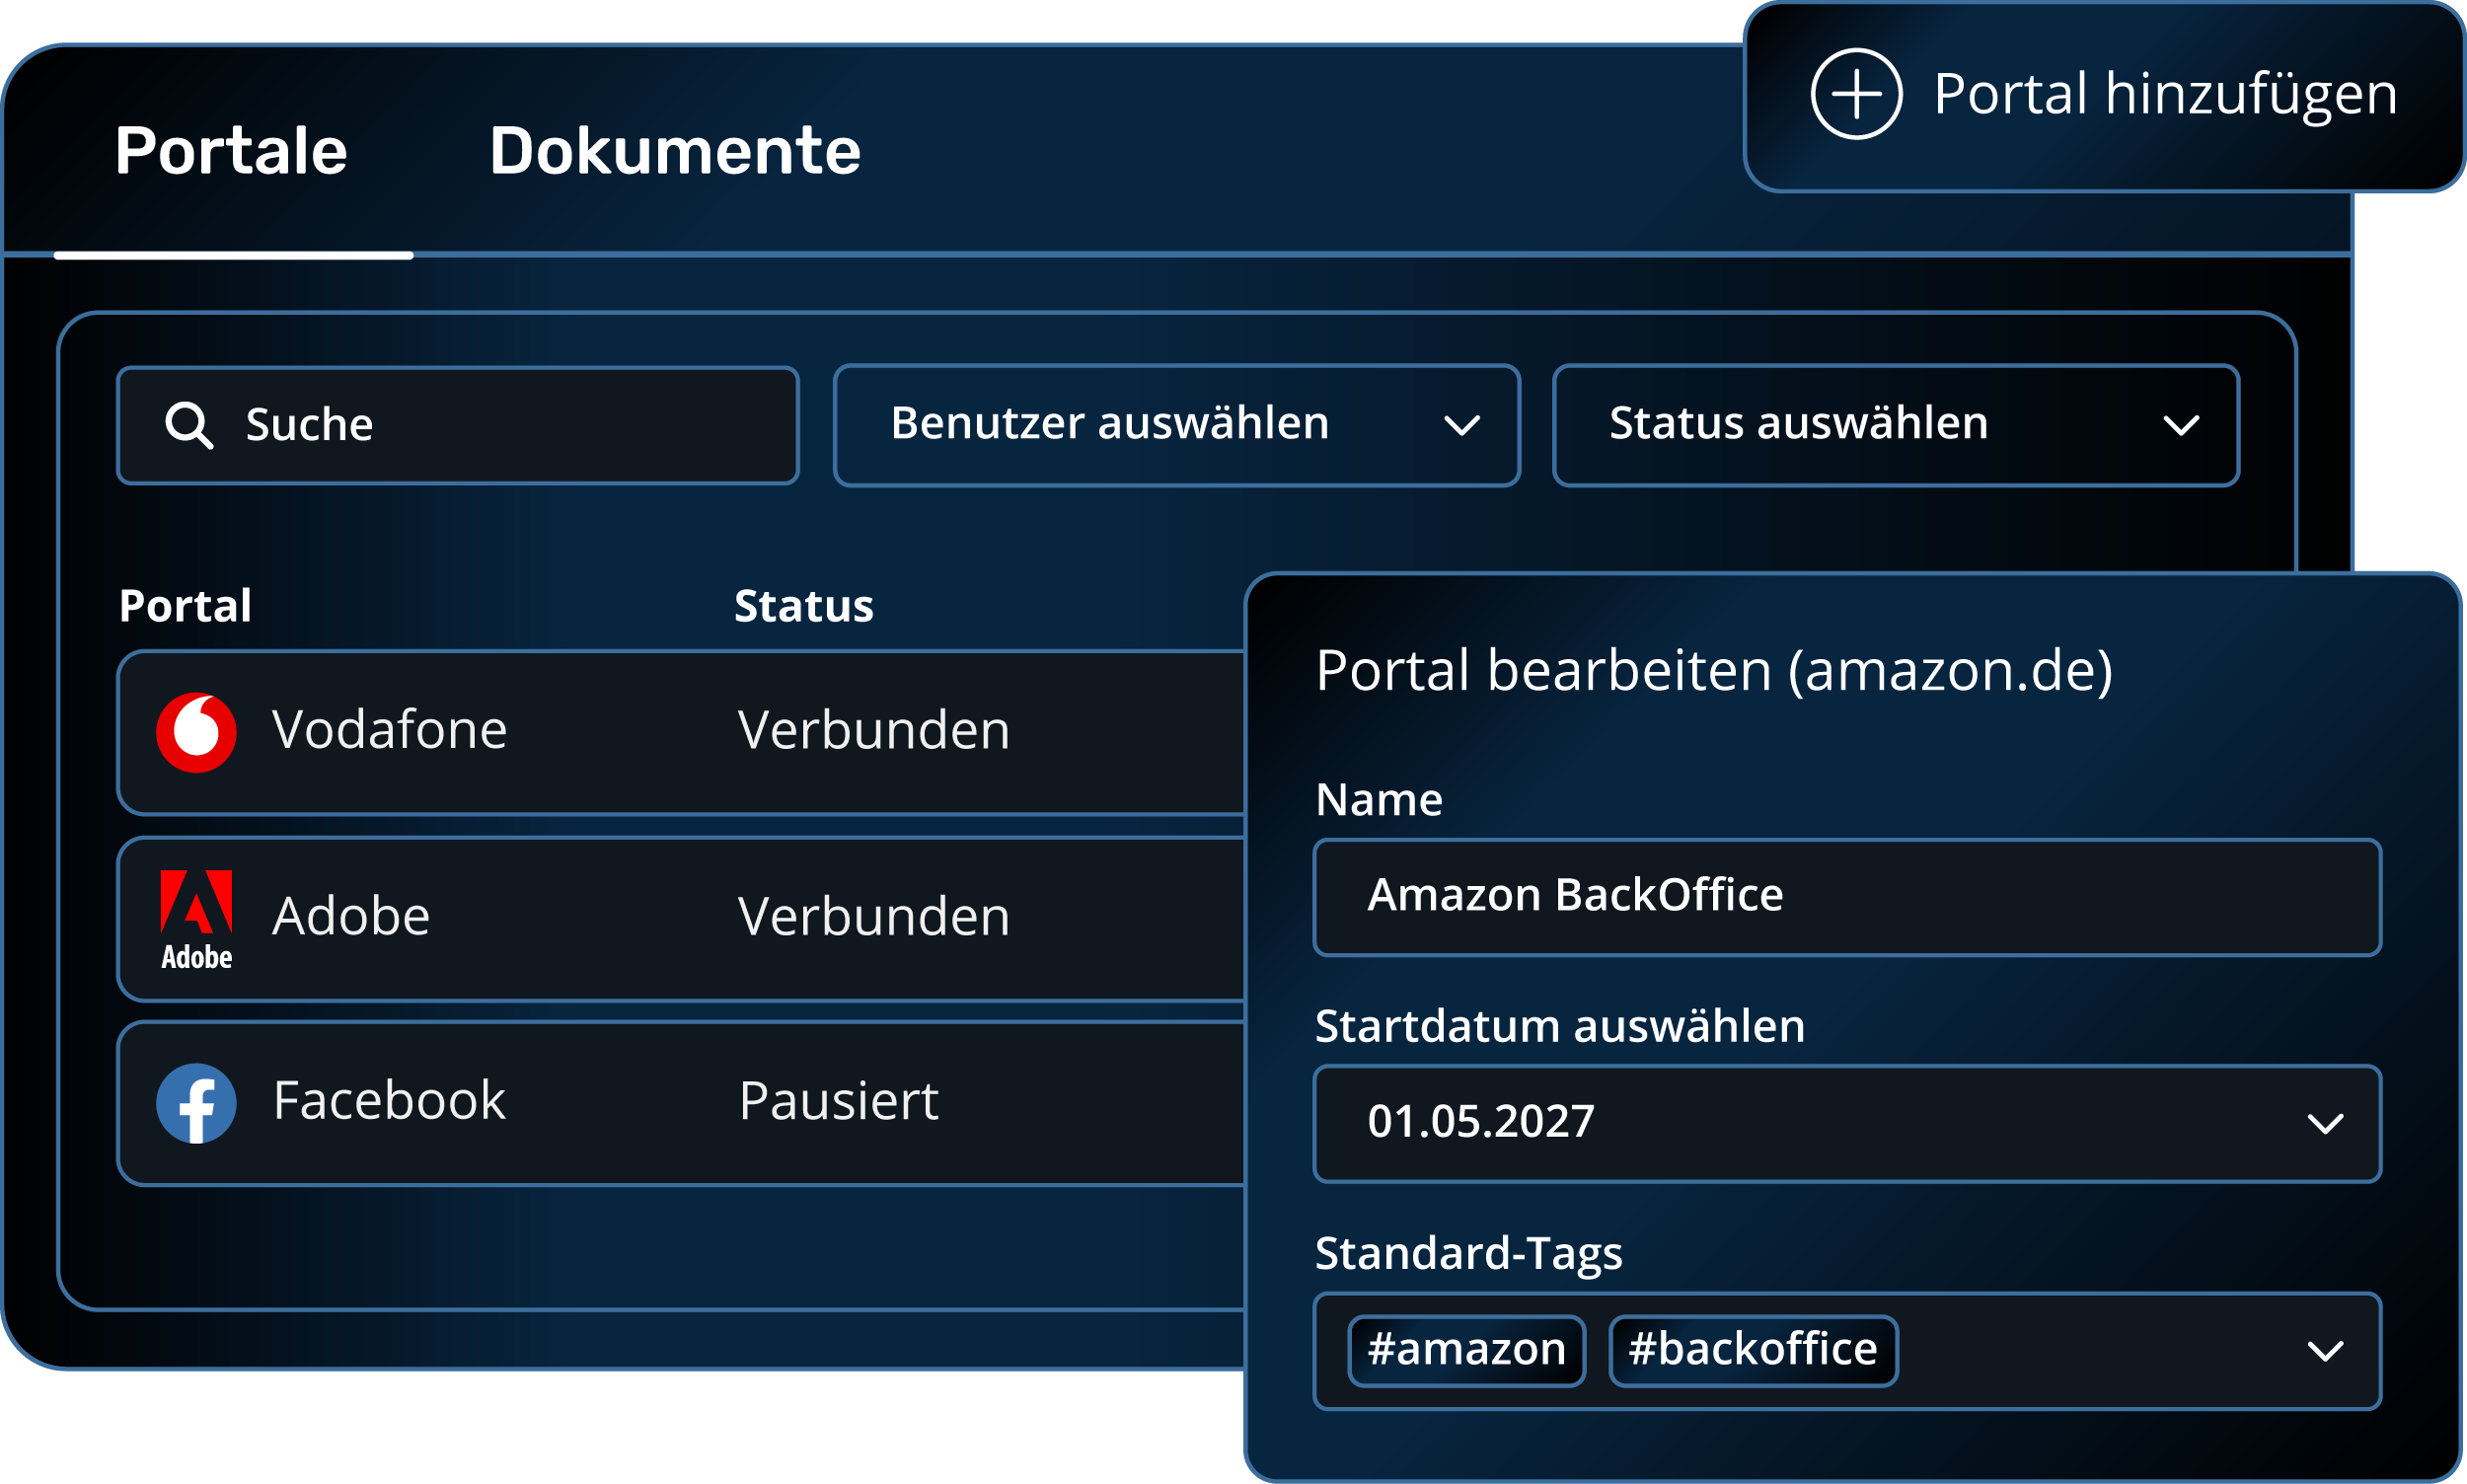Click the Status column header
Viewport: 2467px width, 1484px height.
pyautogui.click(x=804, y=606)
